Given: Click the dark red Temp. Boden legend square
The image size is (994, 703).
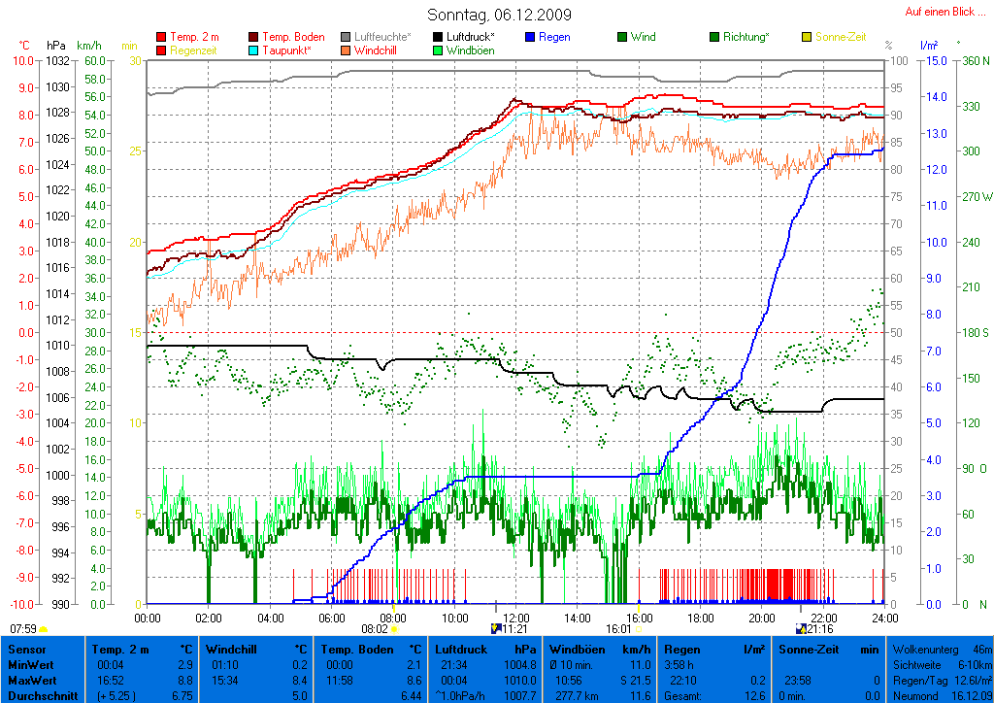Looking at the screenshot, I should pyautogui.click(x=254, y=37).
